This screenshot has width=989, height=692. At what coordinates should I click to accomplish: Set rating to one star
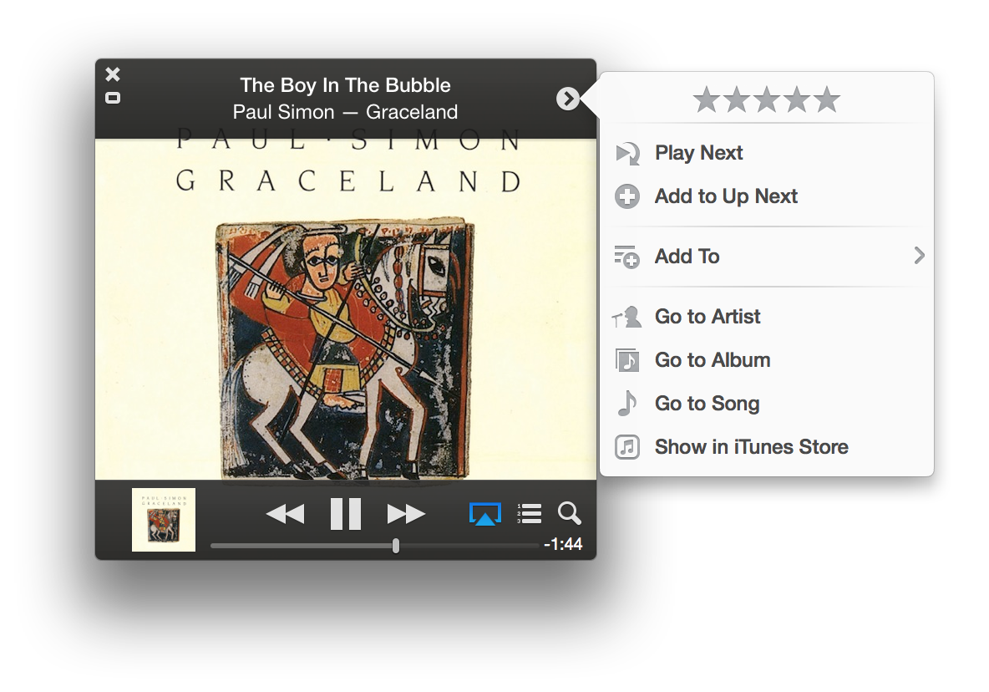707,99
